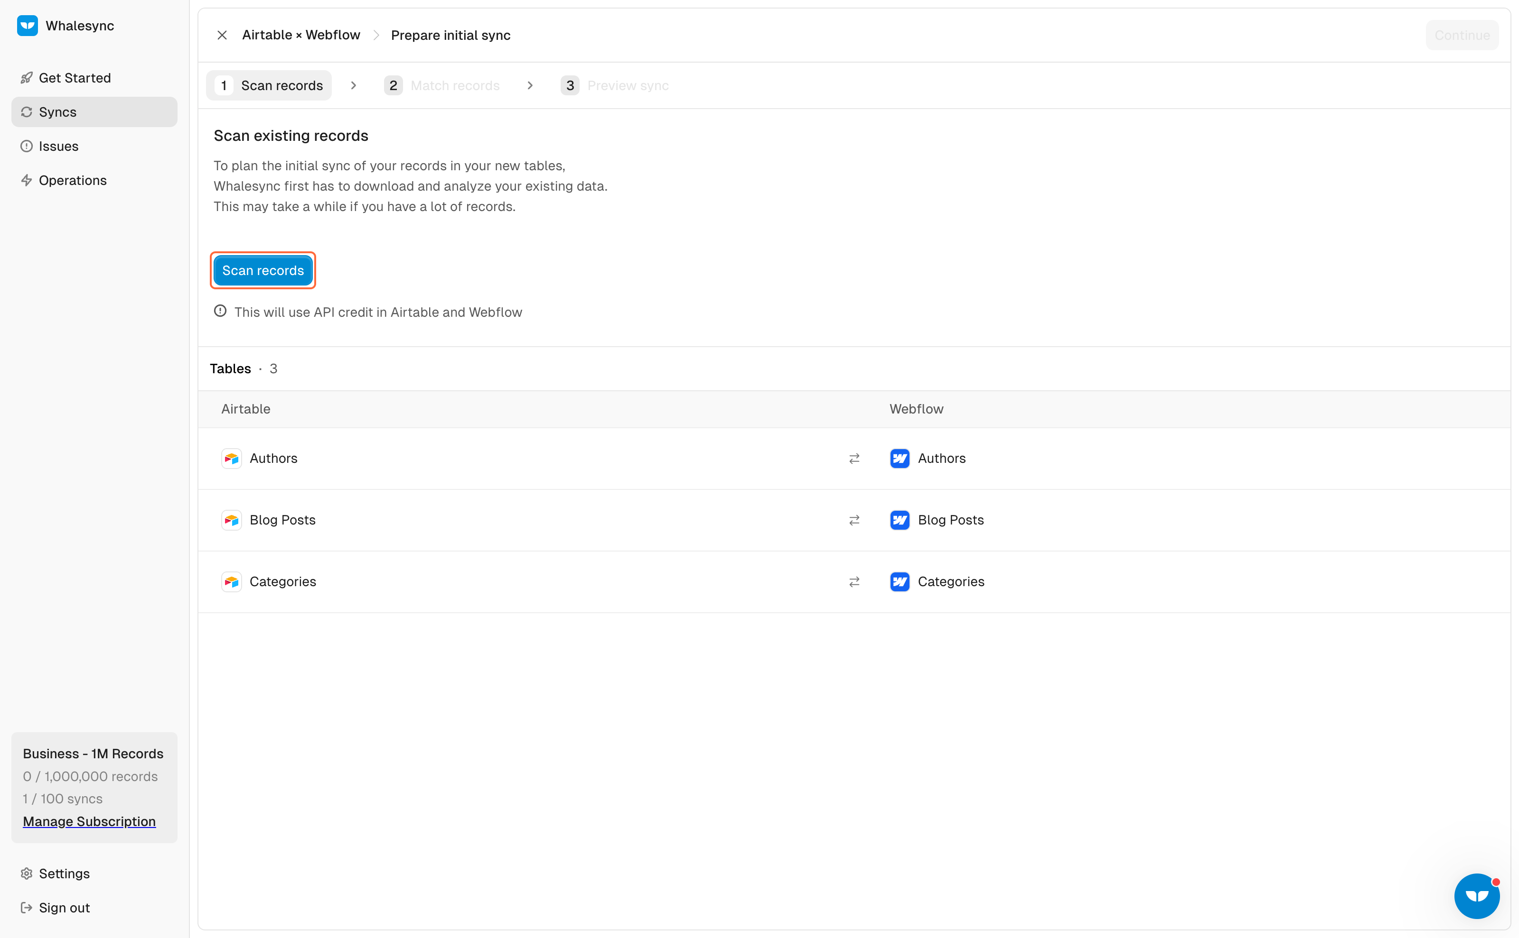Click the lightning icon next to Operations

(x=26, y=180)
